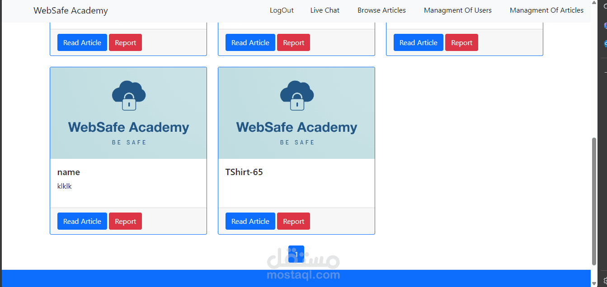The height and width of the screenshot is (287, 607).
Task: Report article in top-middle partial card
Action: 293,42
